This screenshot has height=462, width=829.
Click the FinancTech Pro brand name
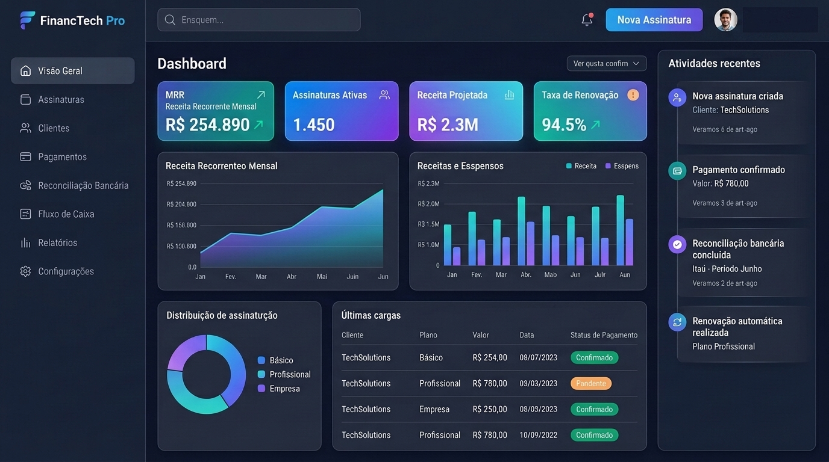pos(83,20)
